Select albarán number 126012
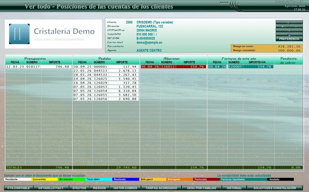Screen dimensions: 309x192 [168, 67]
